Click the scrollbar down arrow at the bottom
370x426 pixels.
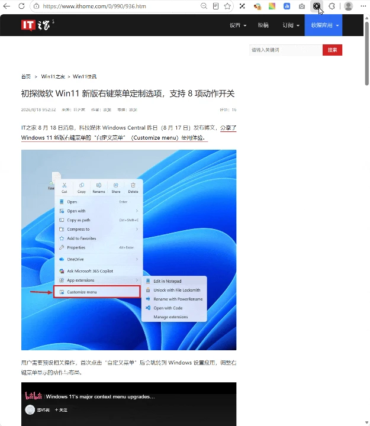tap(366, 422)
